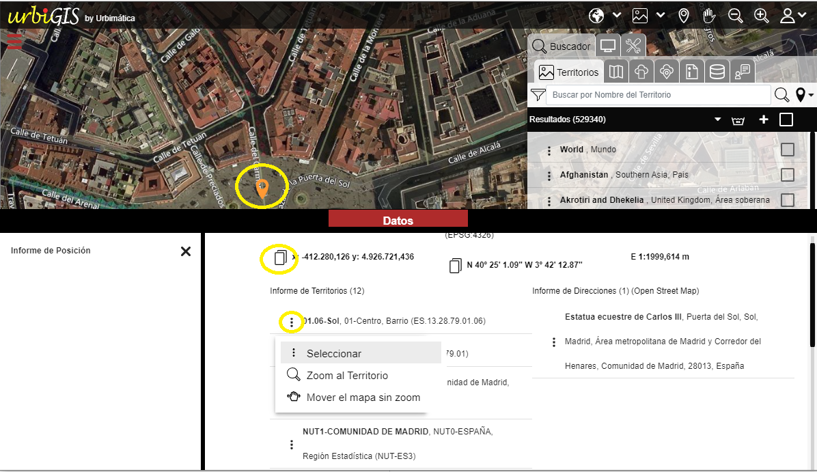Close the Informe de Posición panel
This screenshot has width=817, height=472.
coord(186,251)
